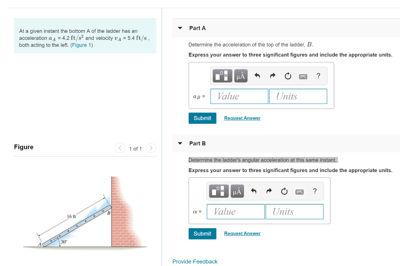Open Request Answer for Part A
This screenshot has width=400, height=266.
pos(242,118)
